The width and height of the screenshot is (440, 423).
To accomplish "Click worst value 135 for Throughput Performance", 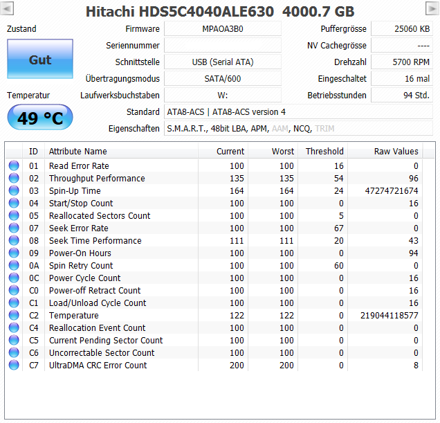I will 286,179.
